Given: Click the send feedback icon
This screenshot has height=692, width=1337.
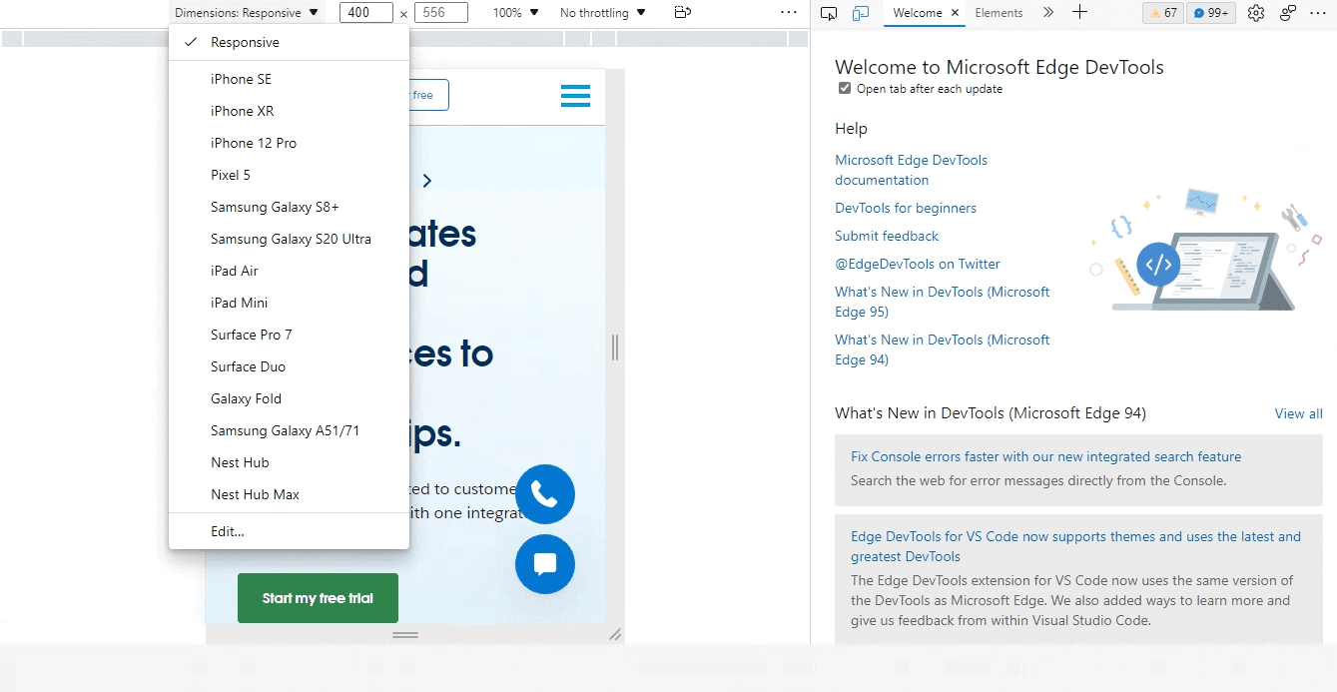Looking at the screenshot, I should coord(1286,13).
